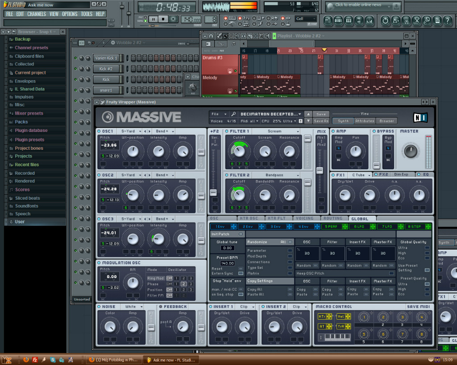Open the piano roll from the toolbar
Screen dimensions: 457x365
click(x=349, y=21)
